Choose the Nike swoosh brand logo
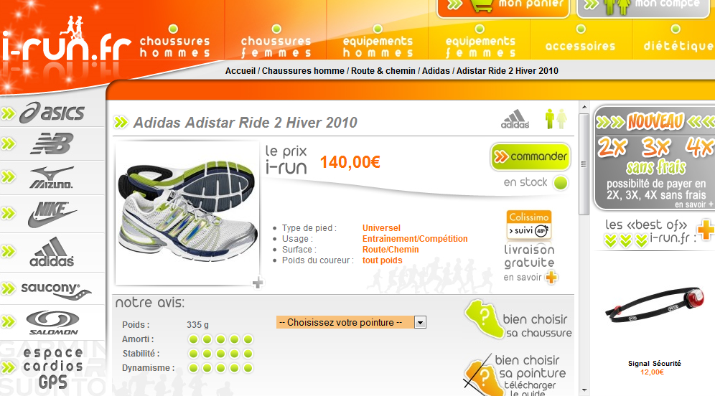 click(x=52, y=214)
